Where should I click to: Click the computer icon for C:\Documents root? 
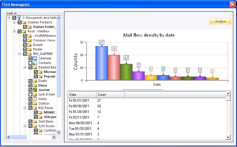[x=19, y=18]
